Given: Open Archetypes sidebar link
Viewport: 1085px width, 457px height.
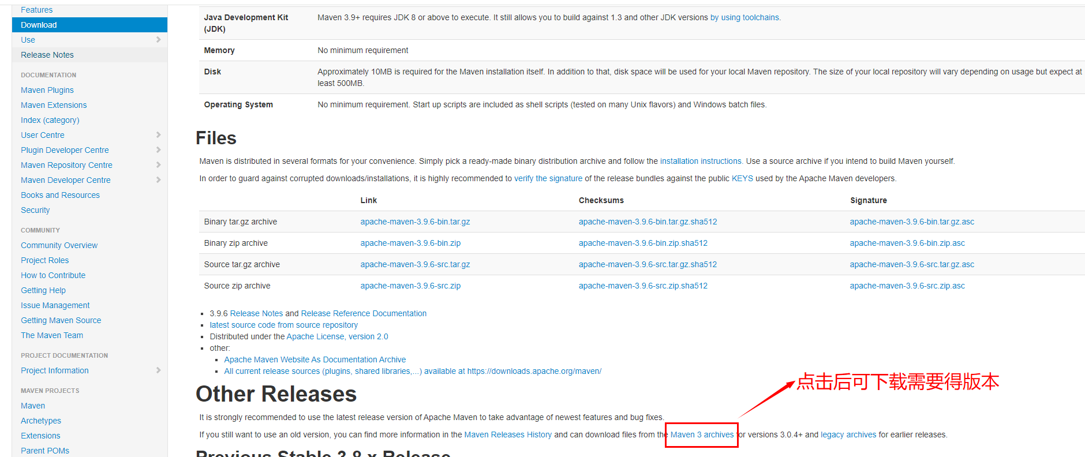Looking at the screenshot, I should (41, 421).
